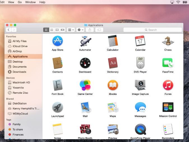Open the Action gear dropdown menu
The image size is (189, 142).
(x=80, y=30)
